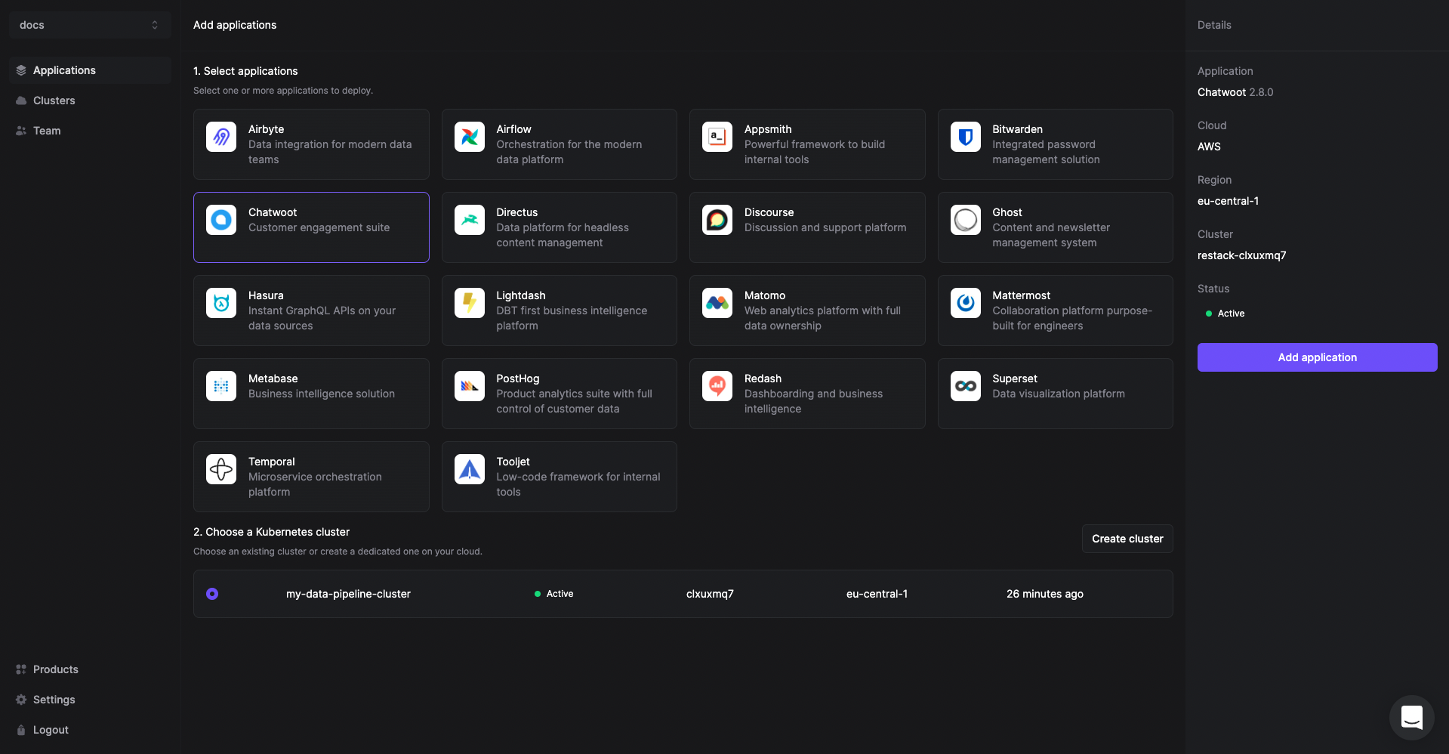Click the my-data-pipeline-cluster name
Viewport: 1449px width, 754px height.
pyautogui.click(x=348, y=594)
